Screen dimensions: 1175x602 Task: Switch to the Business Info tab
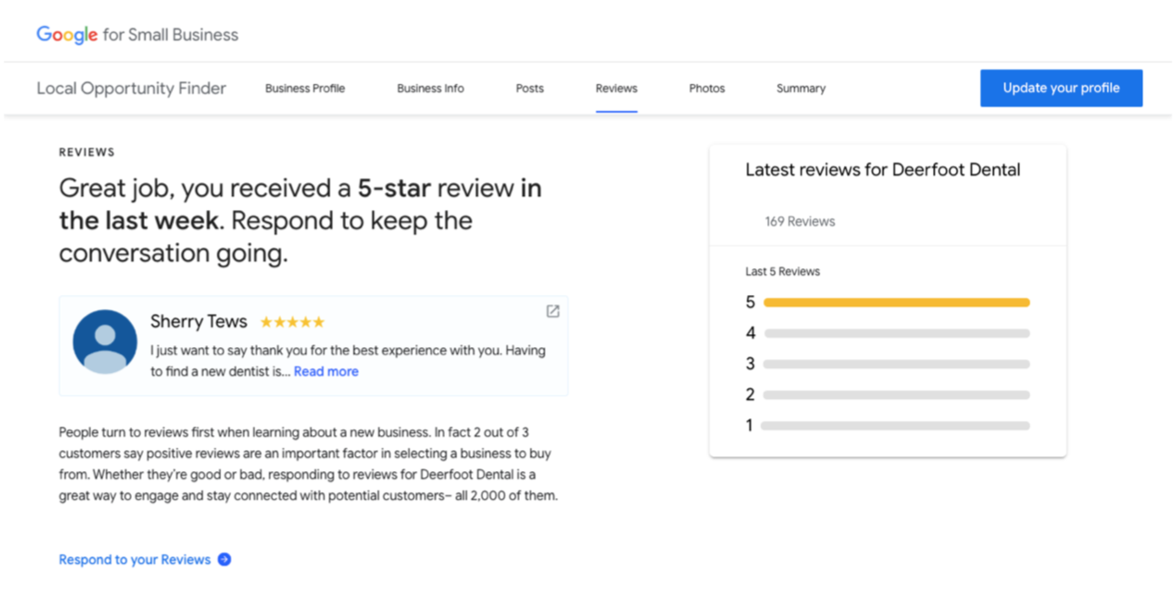430,88
